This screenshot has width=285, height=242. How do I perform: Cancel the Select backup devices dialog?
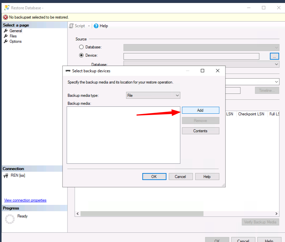pyautogui.click(x=180, y=177)
